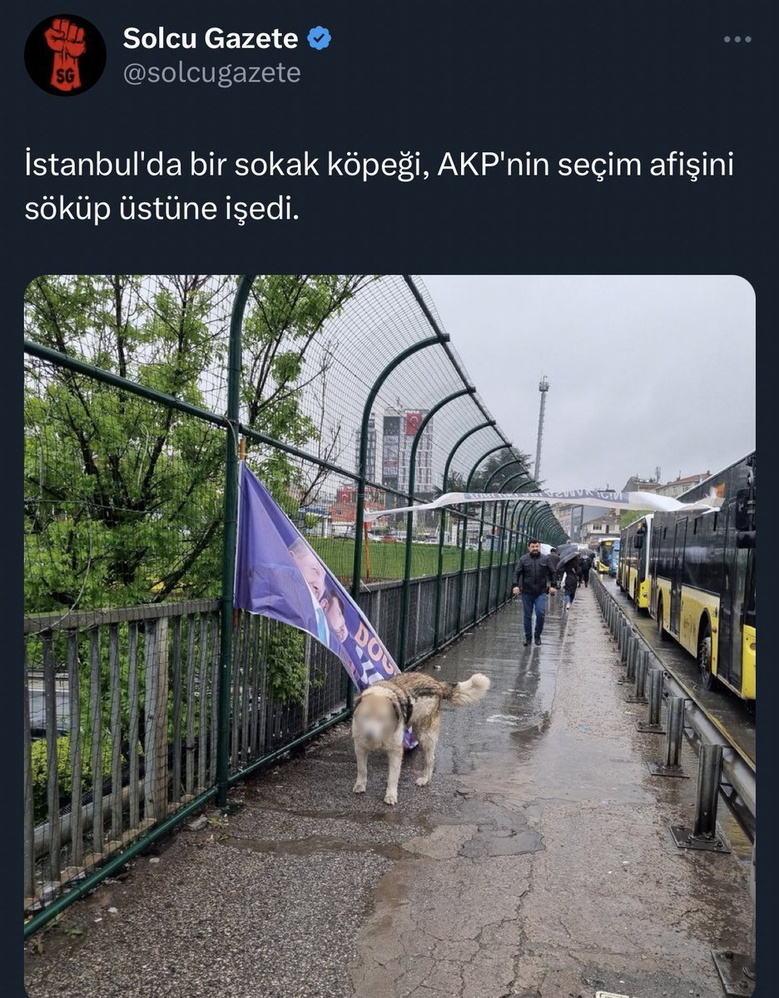Click the Turkish flag on the building
Viewport: 779px width, 998px height.
[x=414, y=422]
